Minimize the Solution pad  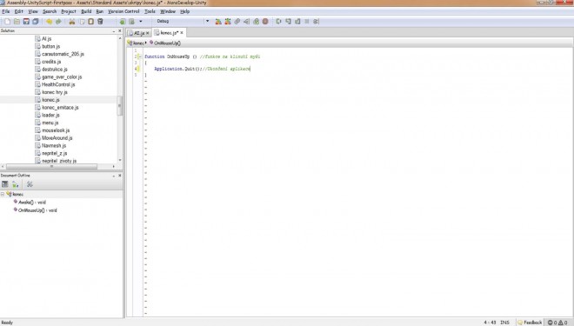pyautogui.click(x=114, y=31)
